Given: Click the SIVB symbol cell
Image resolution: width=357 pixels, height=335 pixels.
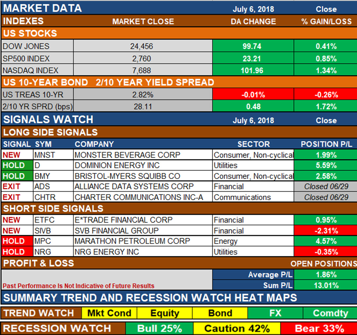Looking at the screenshot, I should tap(53, 230).
